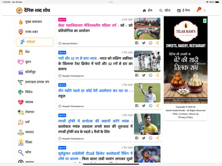Open the खोज magnifier in sidebar

(21, 152)
